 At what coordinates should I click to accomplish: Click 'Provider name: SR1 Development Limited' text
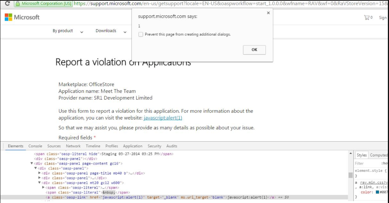tap(106, 98)
